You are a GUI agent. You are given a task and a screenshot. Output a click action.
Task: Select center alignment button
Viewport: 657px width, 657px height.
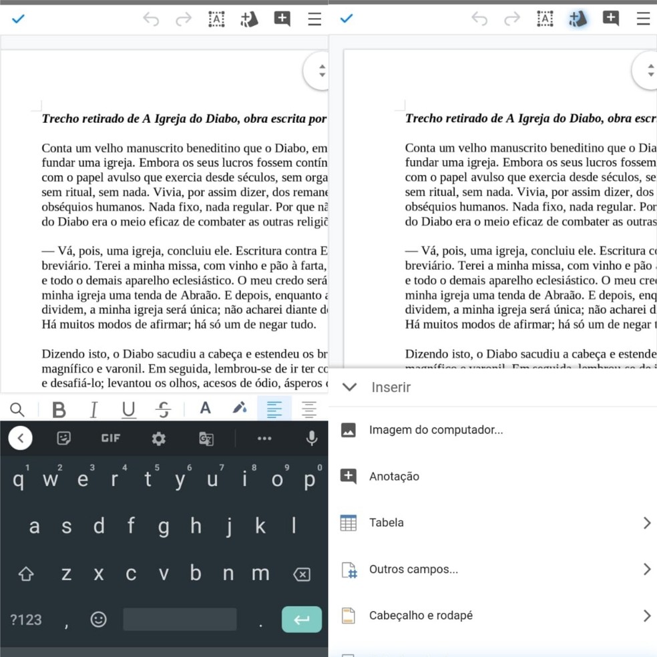309,409
